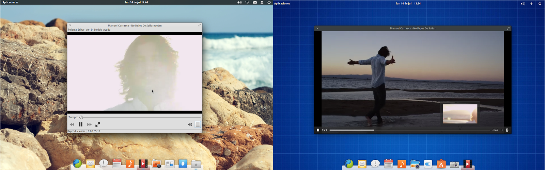
Task: Open Aplicaciones menu on the blue desktop
Action: pos(282,3)
